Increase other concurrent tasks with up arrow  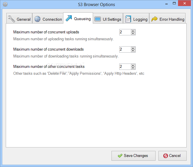coord(133,65)
